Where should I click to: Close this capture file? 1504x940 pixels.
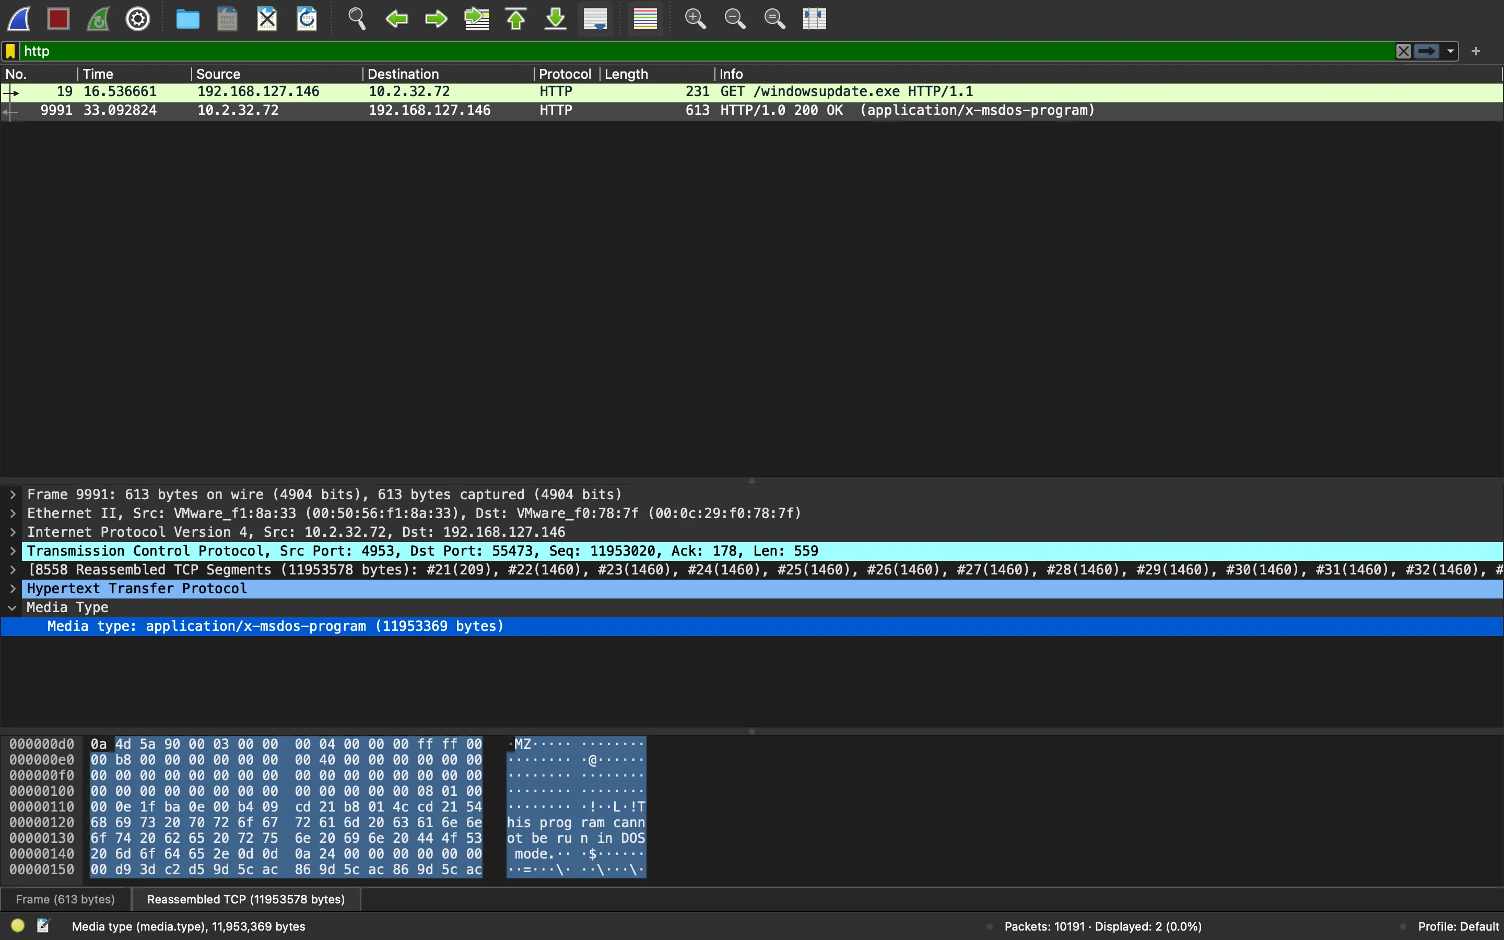tap(267, 19)
